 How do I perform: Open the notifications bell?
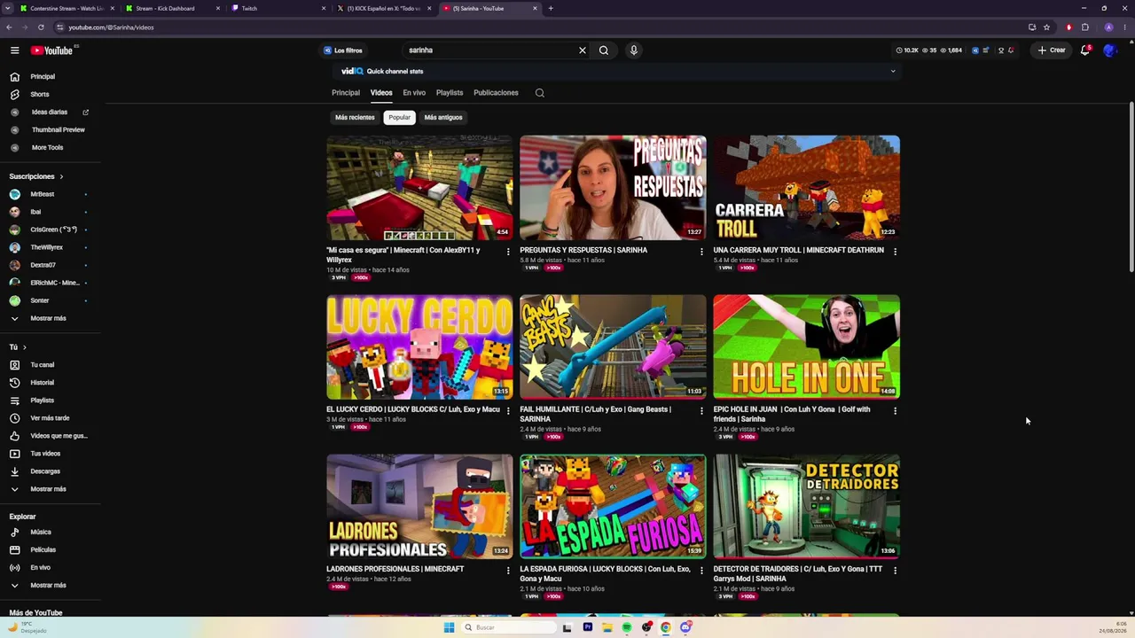1084,51
